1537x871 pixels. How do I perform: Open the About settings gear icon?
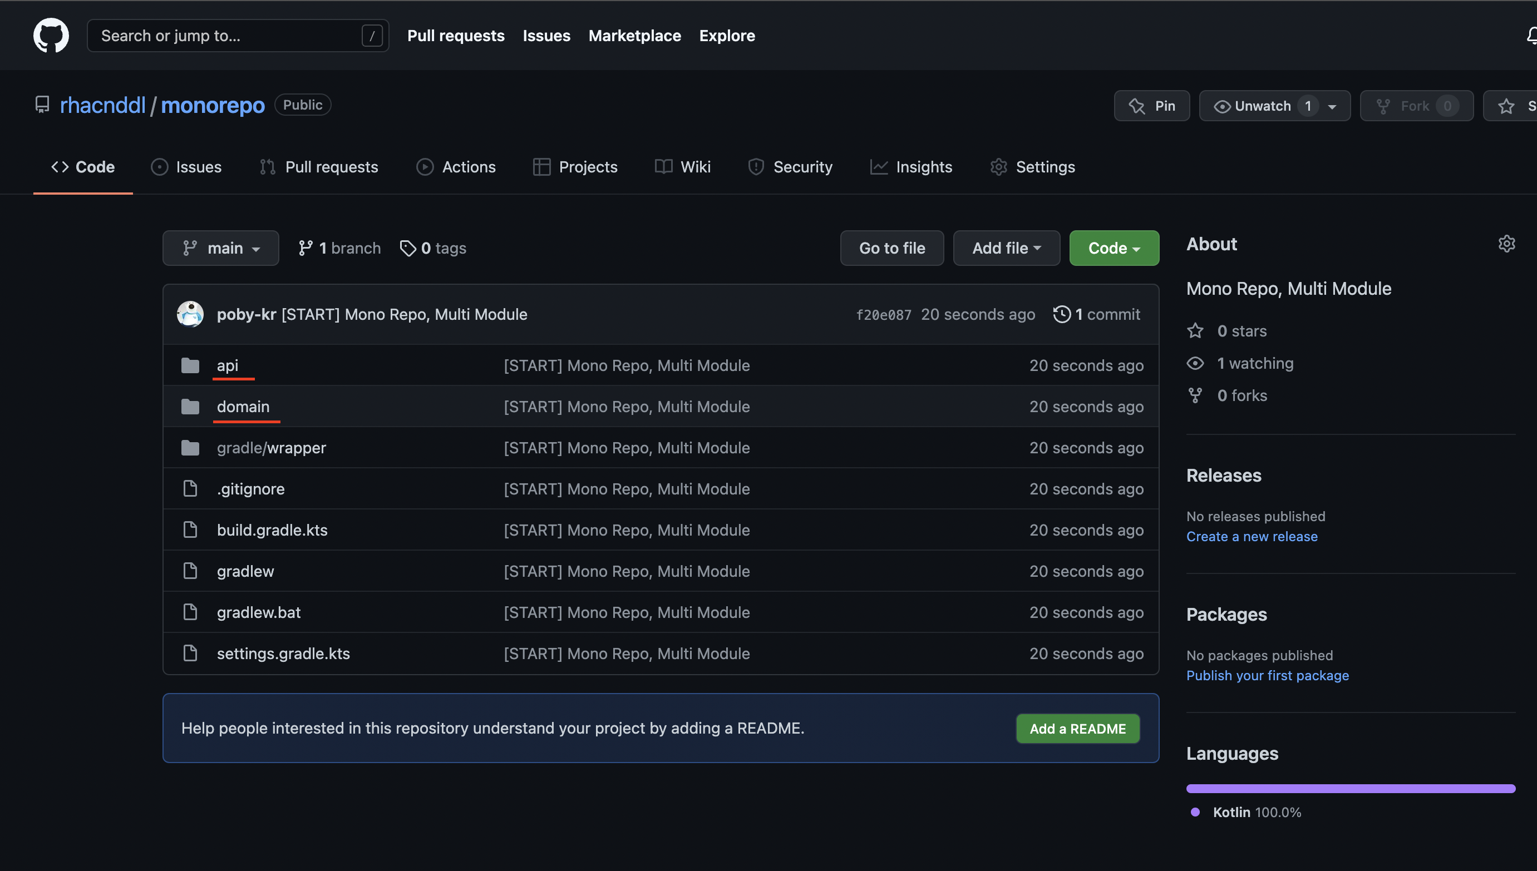point(1506,244)
